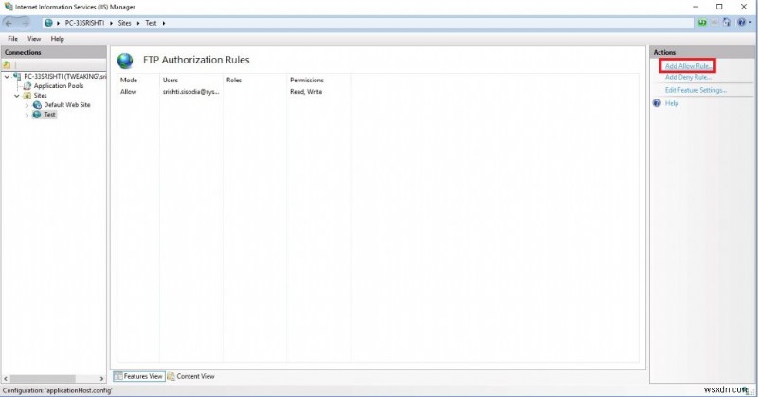Select Sites tree item label
758x397 pixels.
pyautogui.click(x=40, y=96)
